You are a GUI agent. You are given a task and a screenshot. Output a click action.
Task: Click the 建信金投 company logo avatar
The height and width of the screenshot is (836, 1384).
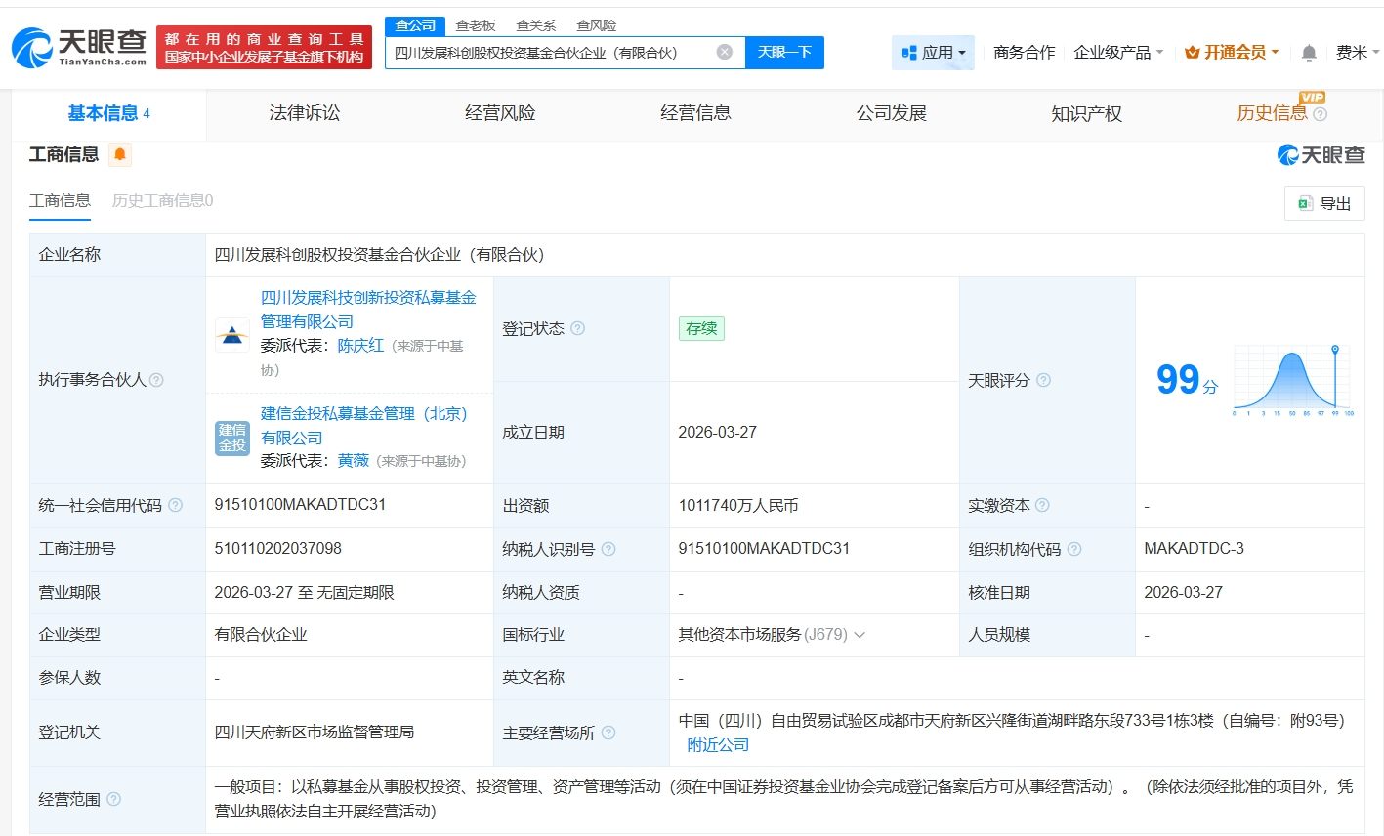coord(231,439)
